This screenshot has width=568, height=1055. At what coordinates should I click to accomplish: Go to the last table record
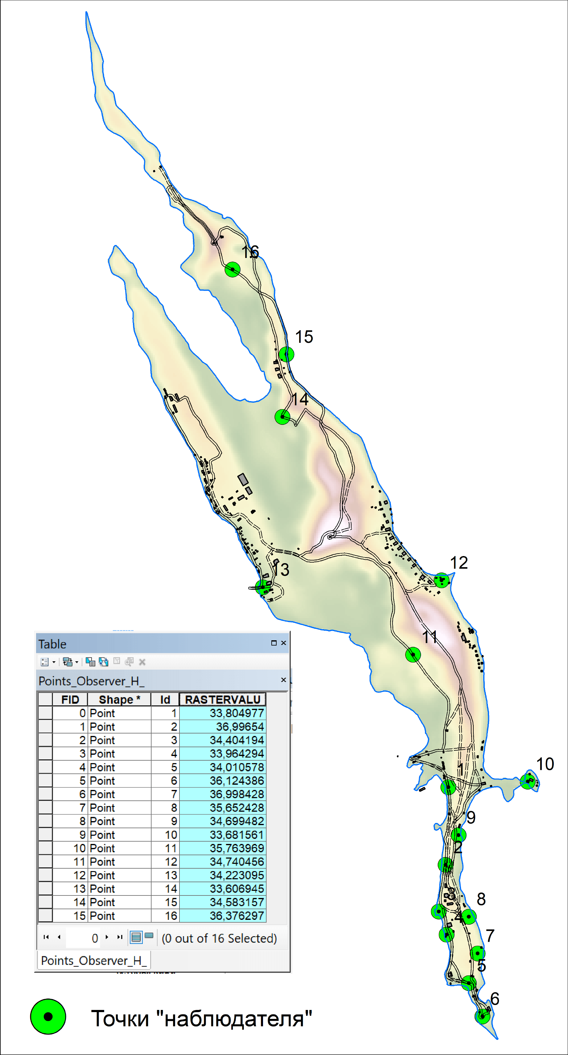(x=120, y=937)
